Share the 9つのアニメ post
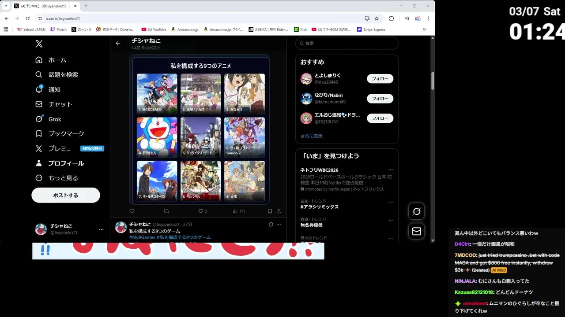The width and height of the screenshot is (565, 317). click(279, 211)
